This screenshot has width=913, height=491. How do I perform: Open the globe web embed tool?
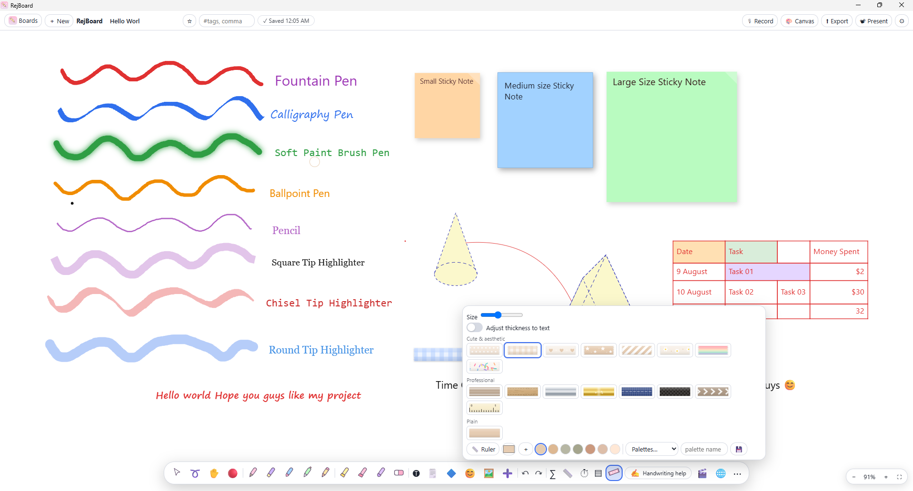(721, 473)
